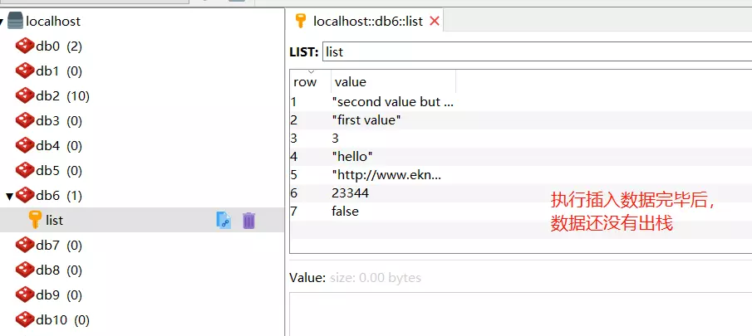This screenshot has height=336, width=752.
Task: Click the localhost server icon
Action: click(x=15, y=21)
